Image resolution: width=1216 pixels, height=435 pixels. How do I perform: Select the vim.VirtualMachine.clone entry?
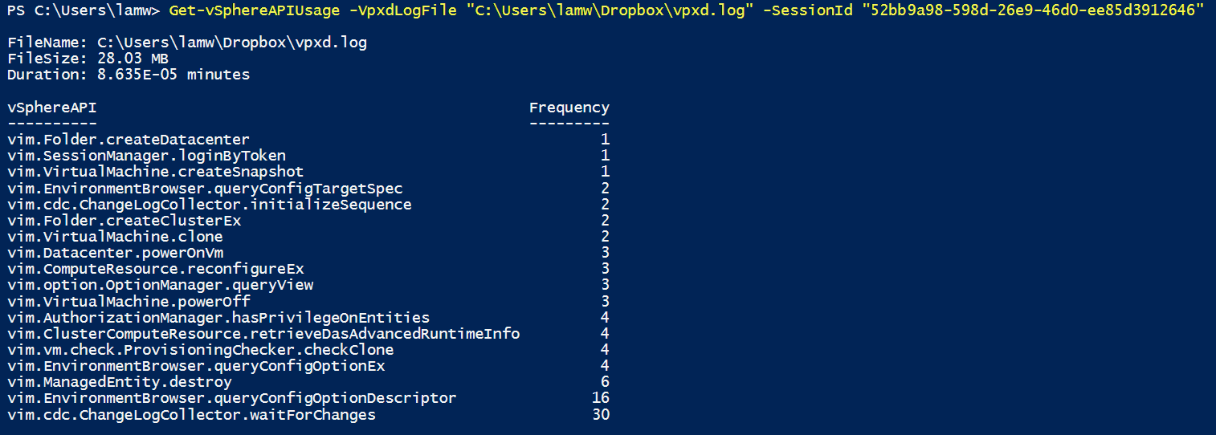[x=115, y=237]
